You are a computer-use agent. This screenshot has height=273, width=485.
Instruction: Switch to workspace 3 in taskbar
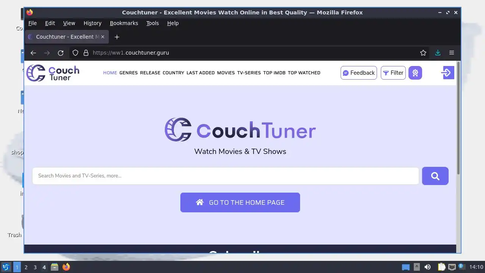pos(35,267)
